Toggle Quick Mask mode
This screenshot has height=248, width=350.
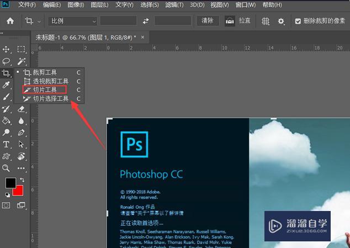pos(6,205)
